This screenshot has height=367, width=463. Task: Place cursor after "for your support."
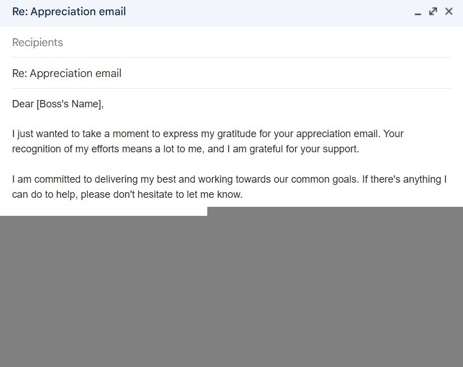click(x=359, y=149)
